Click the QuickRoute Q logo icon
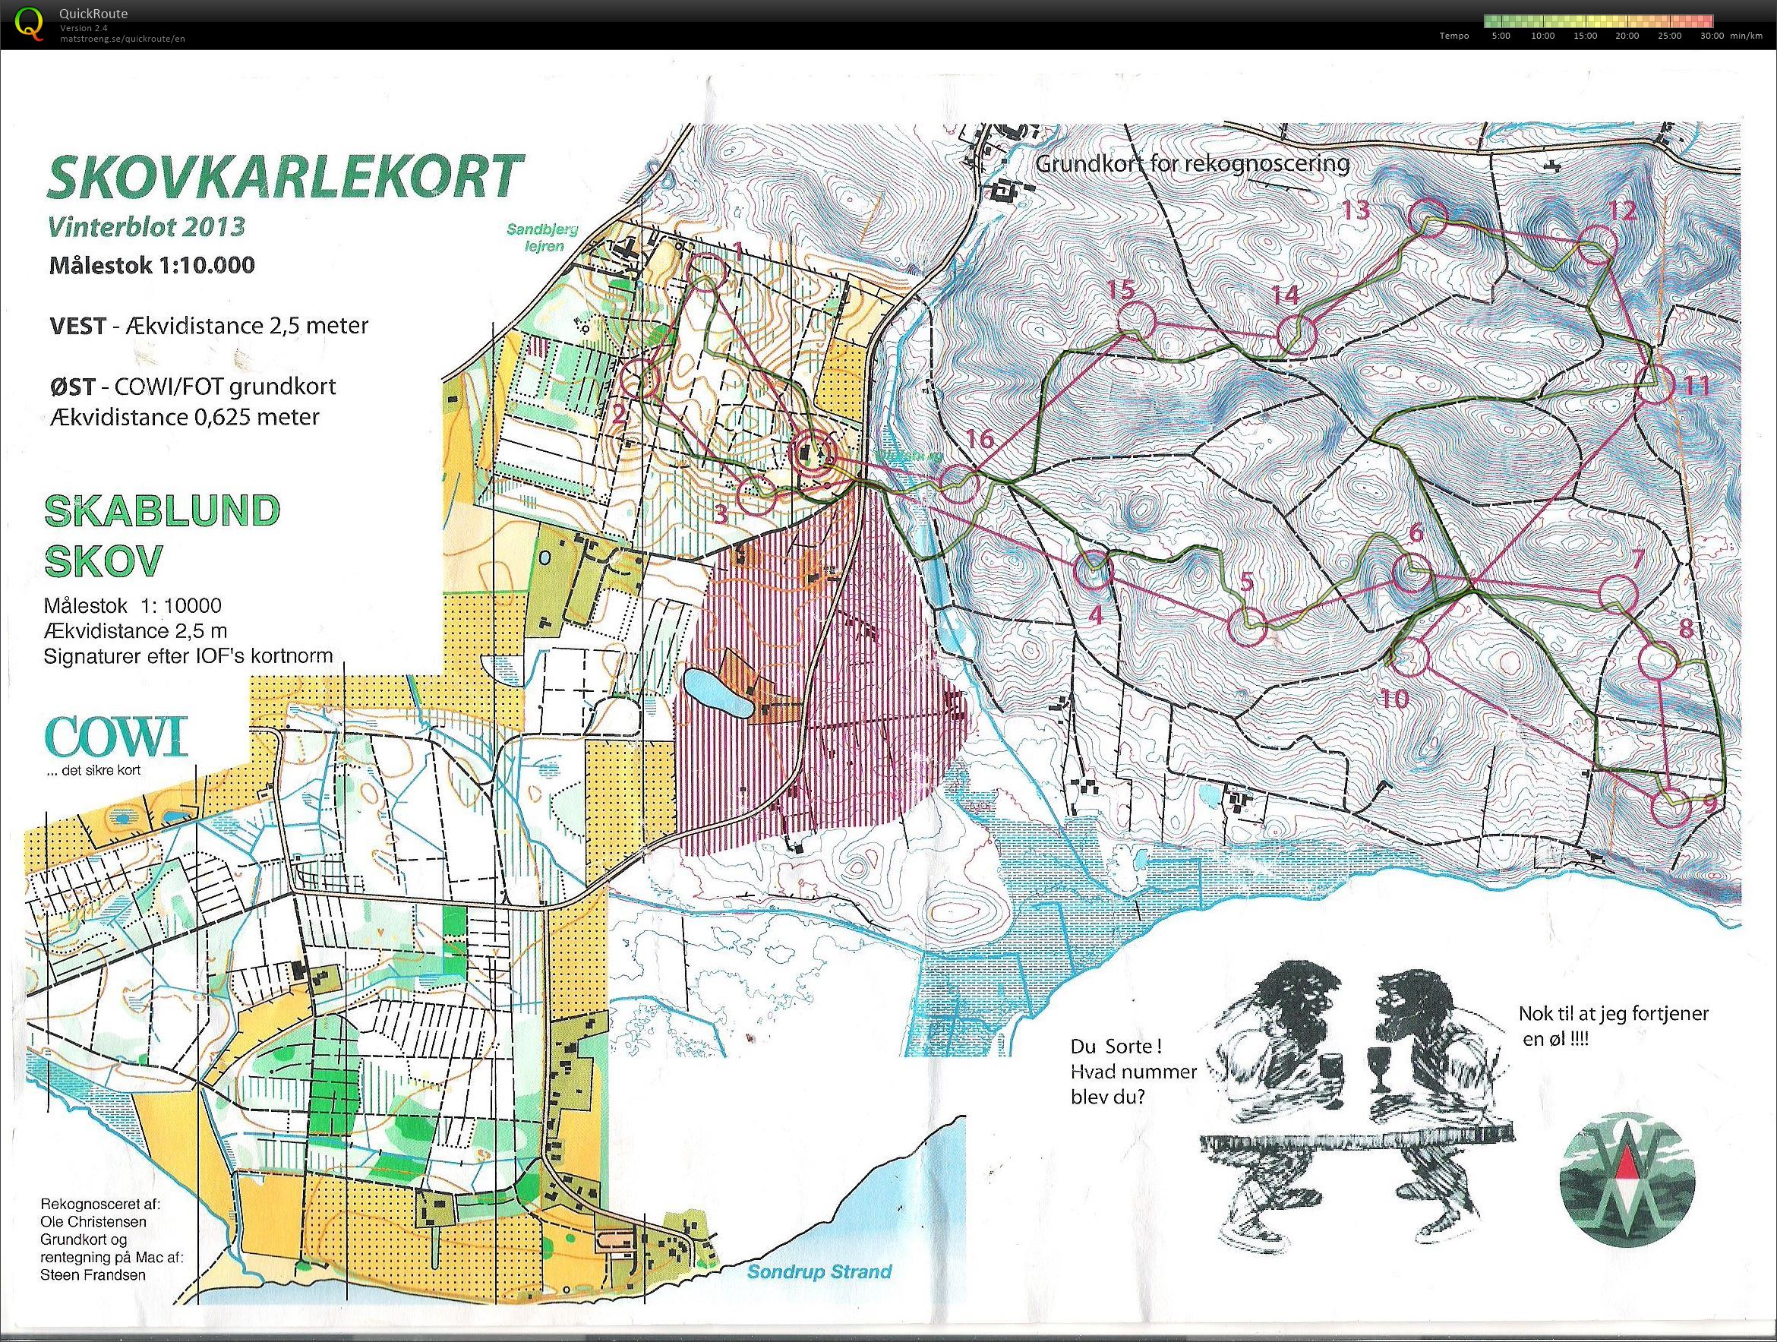Image resolution: width=1777 pixels, height=1342 pixels. 30,23
